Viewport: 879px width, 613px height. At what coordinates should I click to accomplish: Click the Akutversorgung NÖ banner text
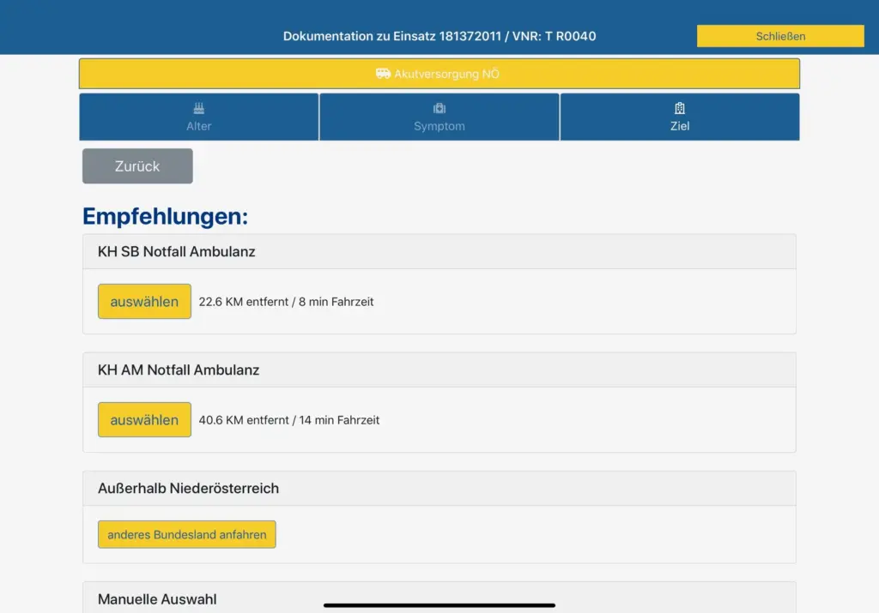point(446,74)
